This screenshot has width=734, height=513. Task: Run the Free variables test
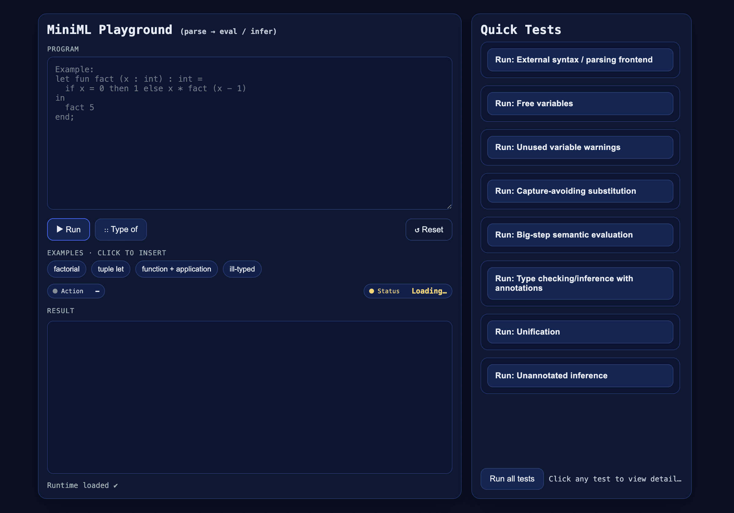[x=580, y=103]
